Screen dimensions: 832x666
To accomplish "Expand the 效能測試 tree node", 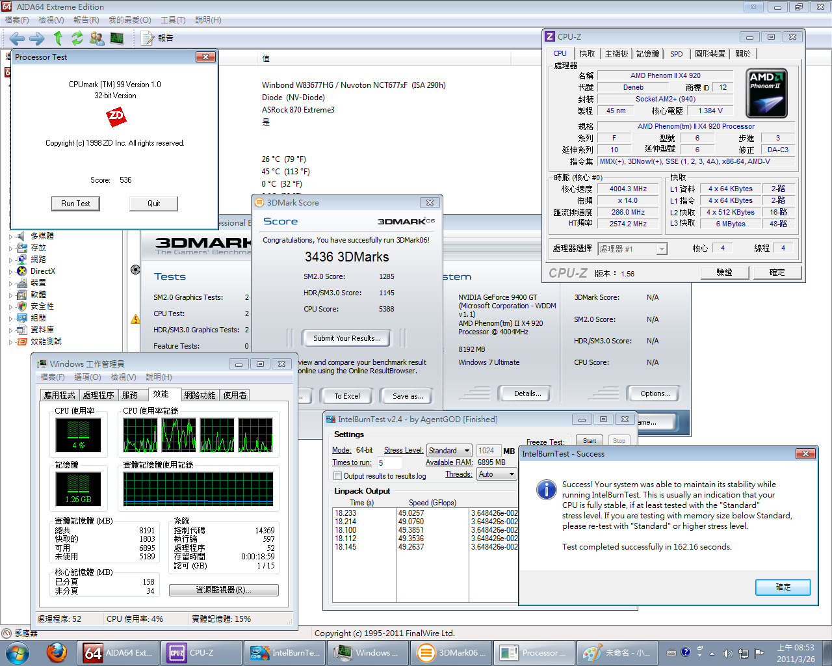I will coord(11,342).
